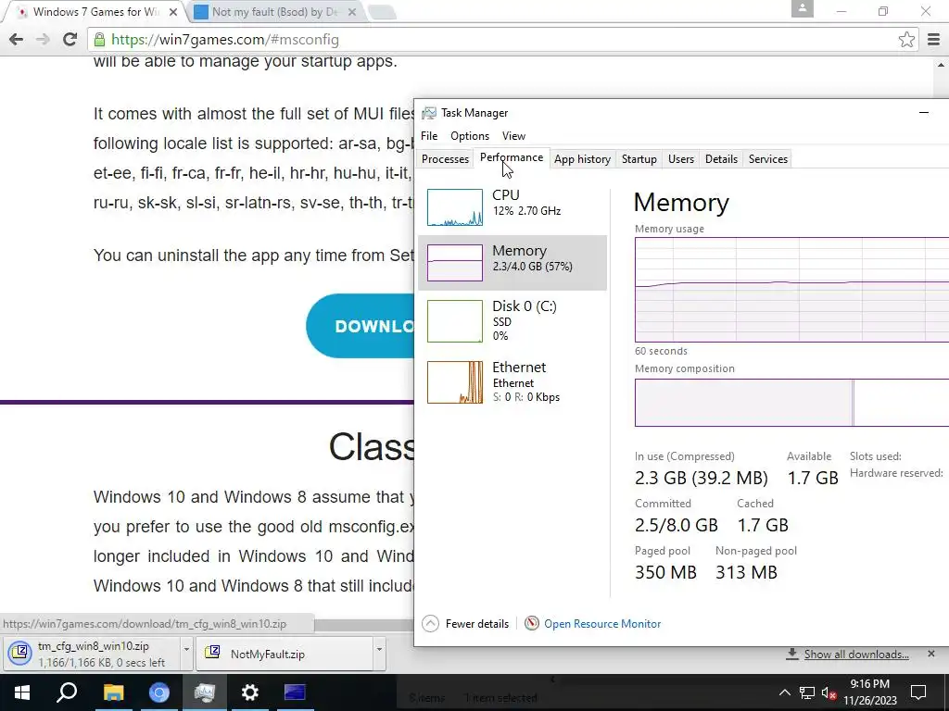Click the browser profile avatar icon

coord(802,8)
